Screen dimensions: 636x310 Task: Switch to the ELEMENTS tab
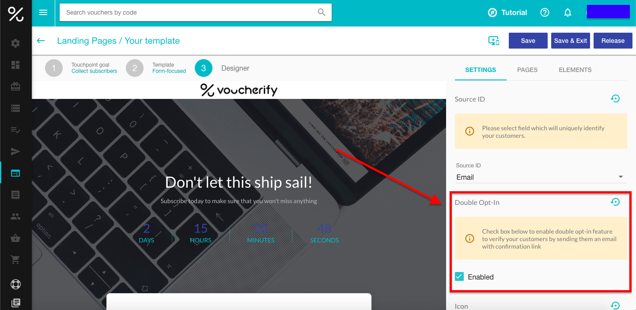pyautogui.click(x=575, y=70)
